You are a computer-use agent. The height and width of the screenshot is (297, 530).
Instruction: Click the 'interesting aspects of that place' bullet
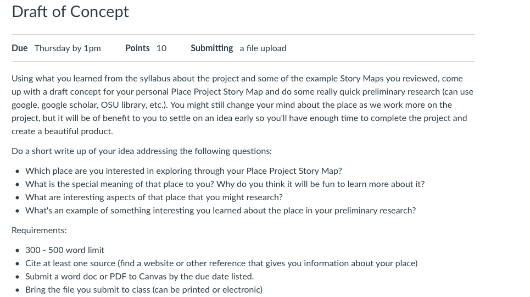pyautogui.click(x=154, y=197)
